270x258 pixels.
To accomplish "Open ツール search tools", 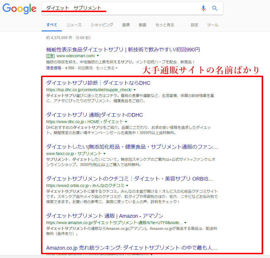I will click(213, 25).
